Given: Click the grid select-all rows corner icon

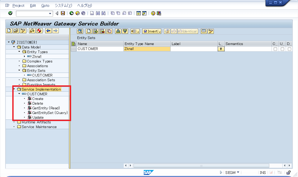Looking at the screenshot, I should click(73, 44).
